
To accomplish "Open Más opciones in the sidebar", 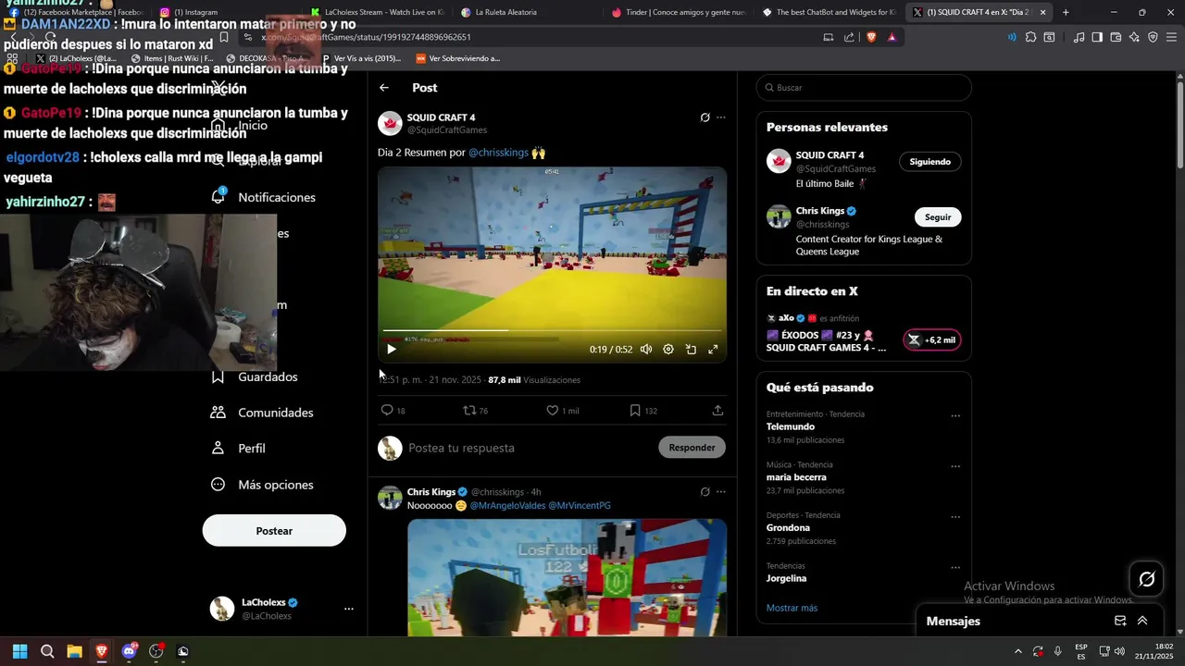I will pyautogui.click(x=262, y=485).
